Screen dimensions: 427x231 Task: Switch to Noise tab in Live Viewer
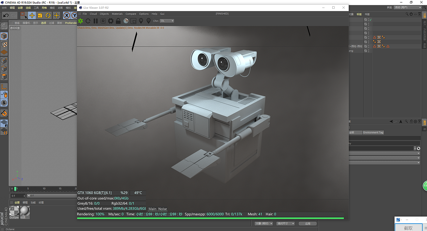click(162, 209)
